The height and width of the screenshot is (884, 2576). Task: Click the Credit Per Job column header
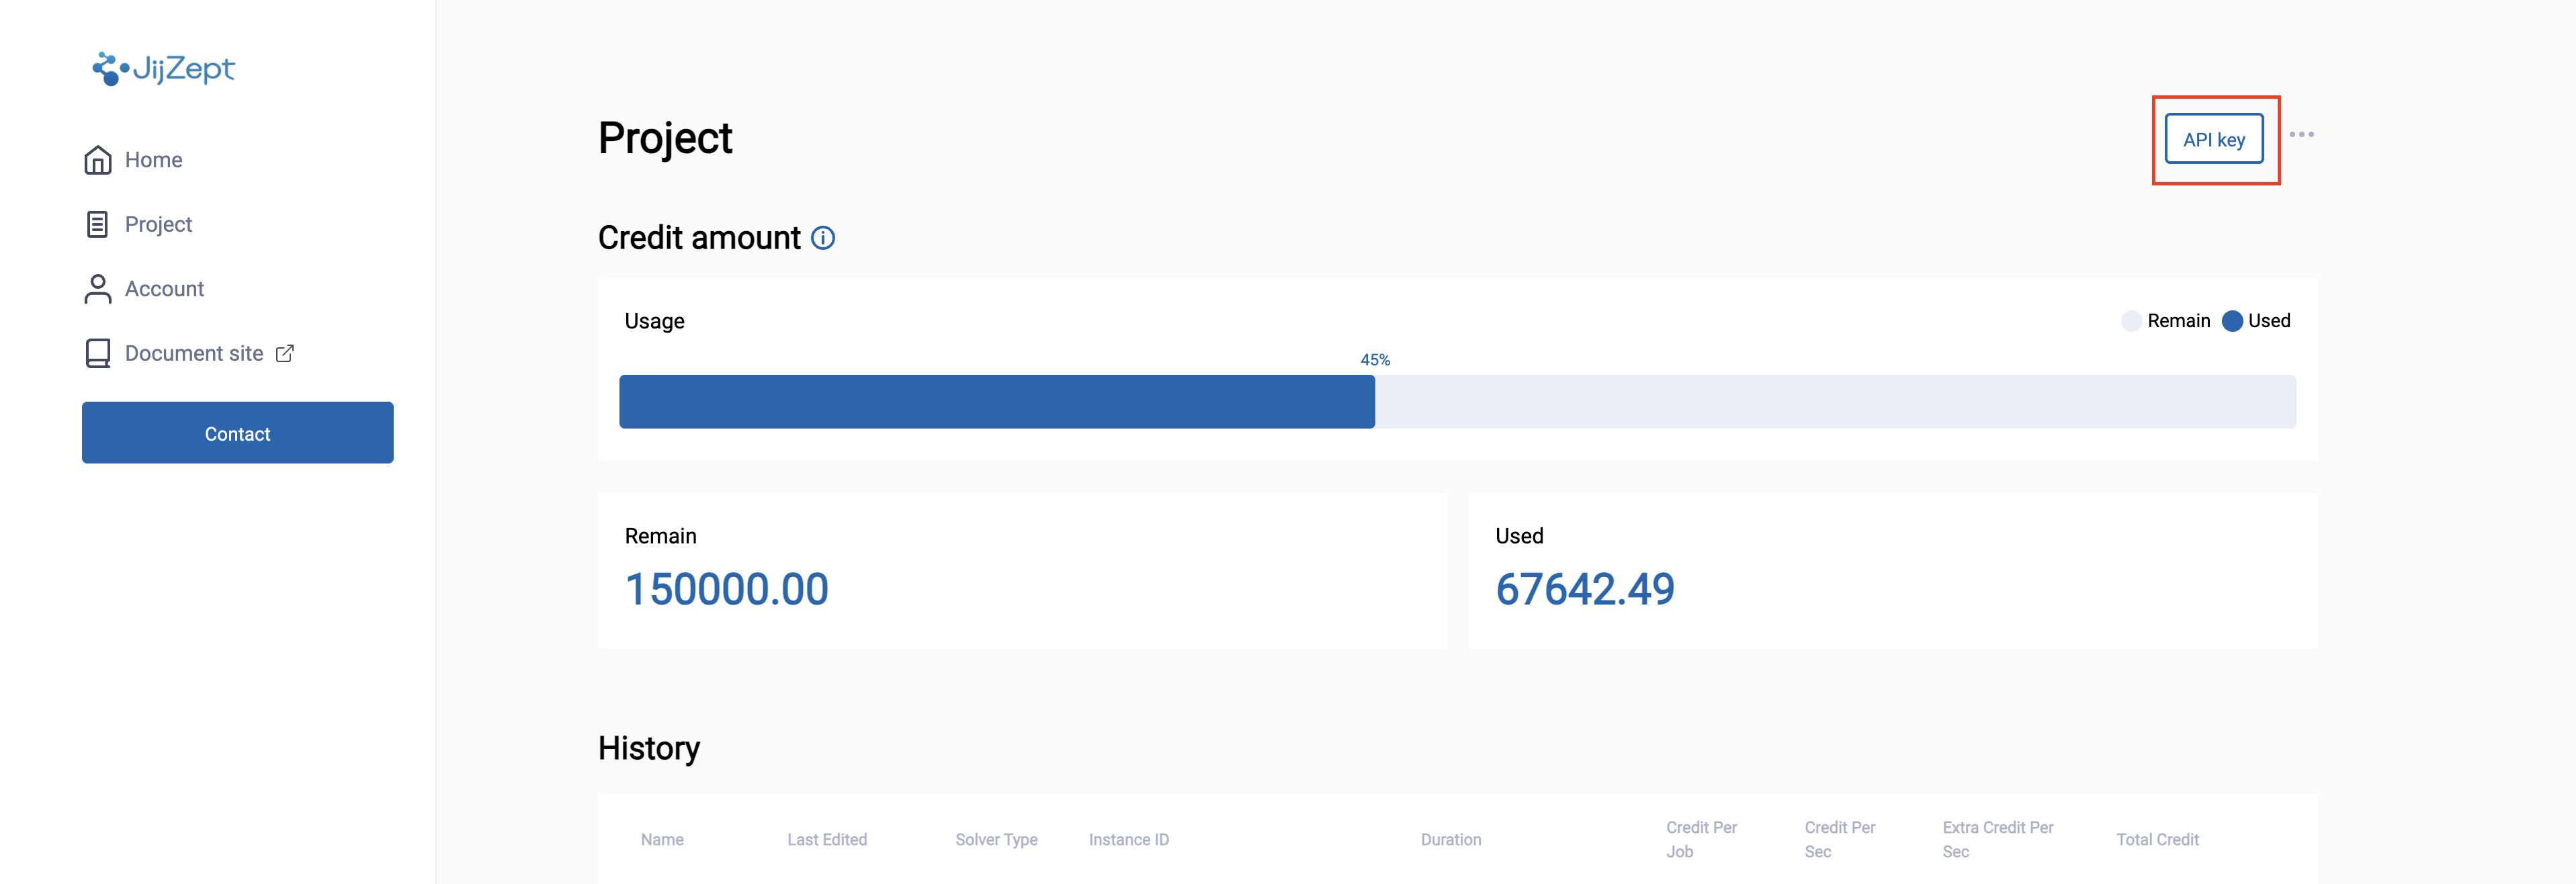(x=1701, y=840)
